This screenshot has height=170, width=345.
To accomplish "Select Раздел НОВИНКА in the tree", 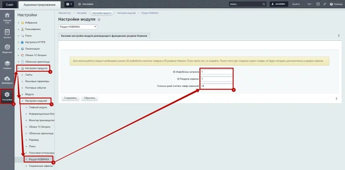I will coord(39,159).
